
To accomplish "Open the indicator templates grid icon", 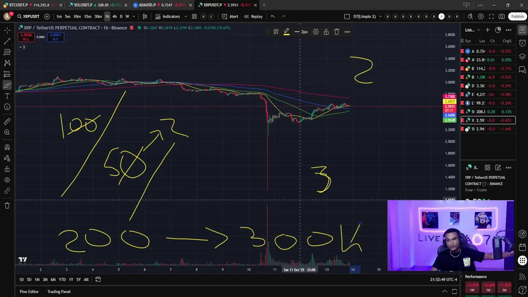I will (194, 16).
